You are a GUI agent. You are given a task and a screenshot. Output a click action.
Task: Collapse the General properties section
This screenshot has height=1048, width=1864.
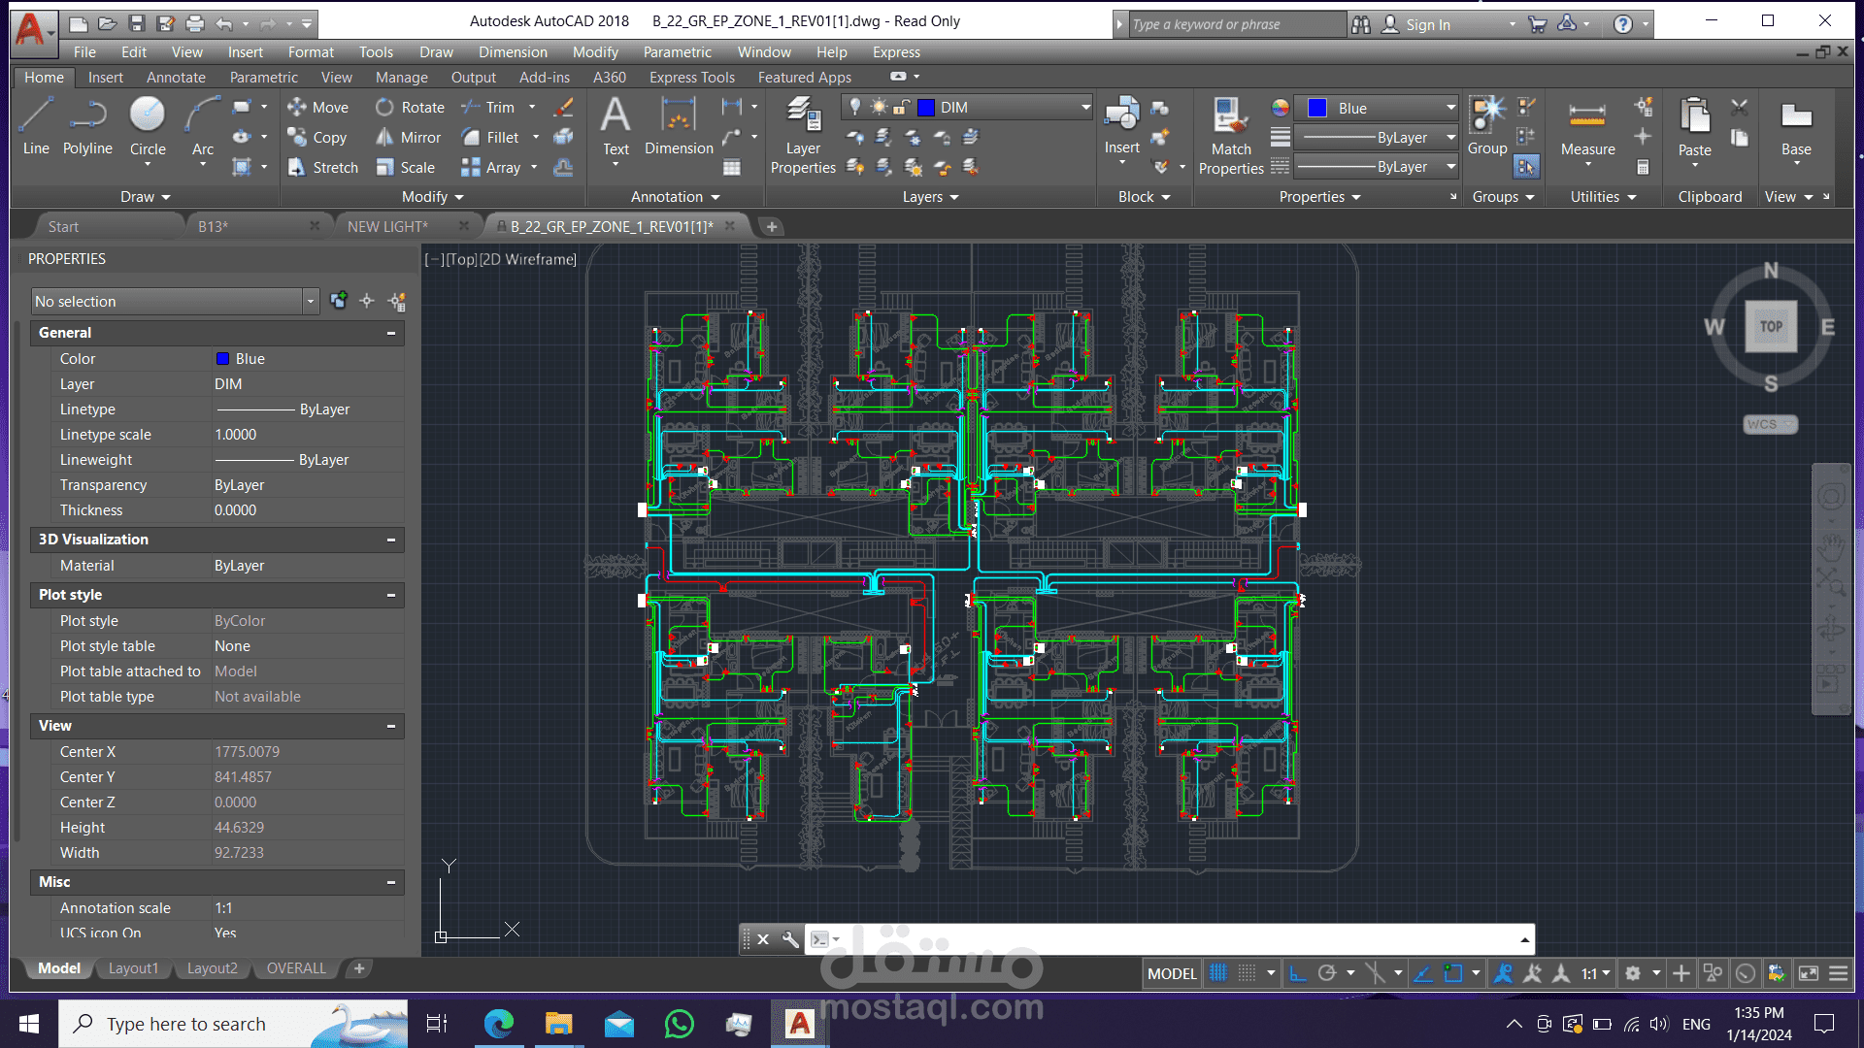[x=391, y=333]
